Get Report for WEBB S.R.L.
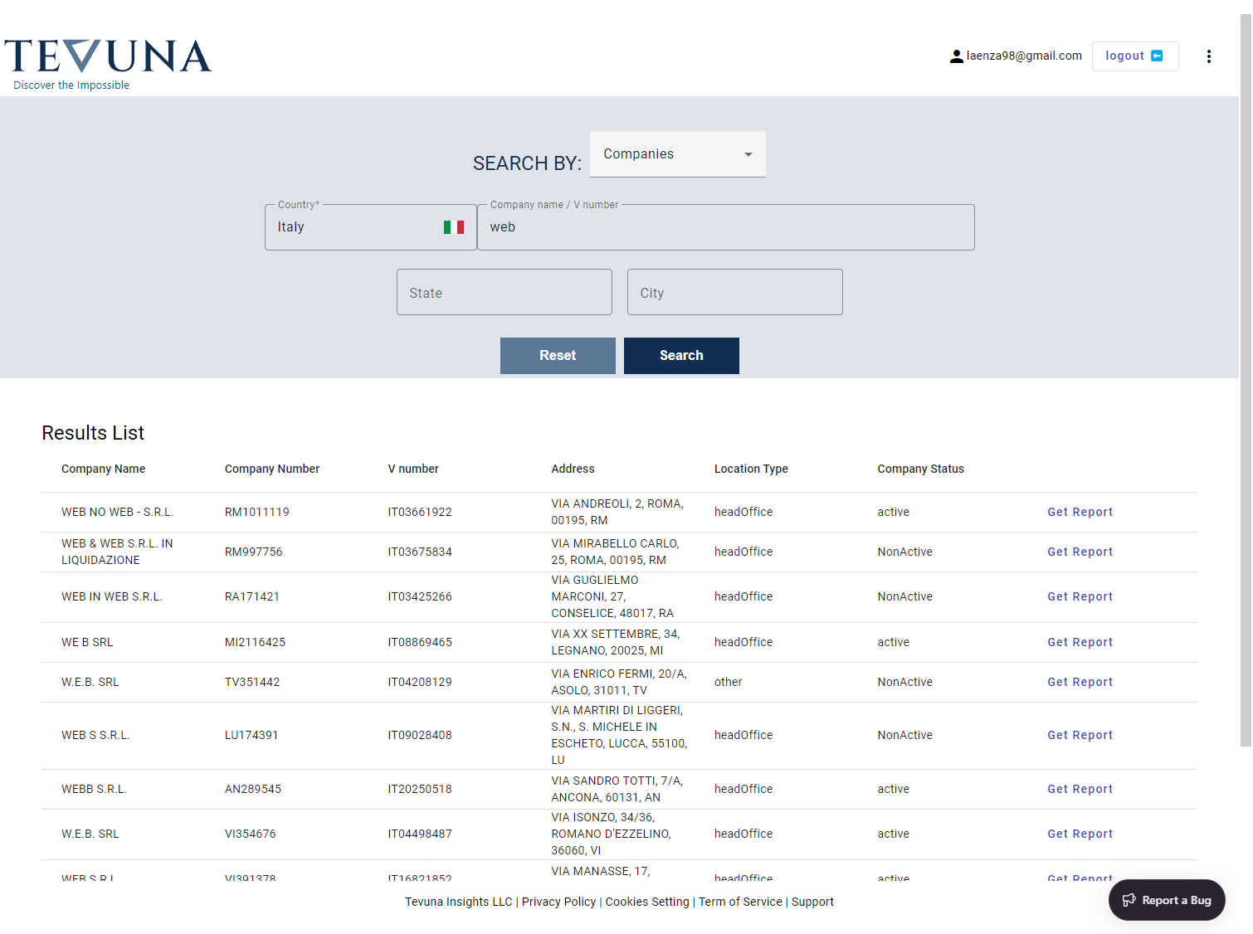 [x=1080, y=790]
